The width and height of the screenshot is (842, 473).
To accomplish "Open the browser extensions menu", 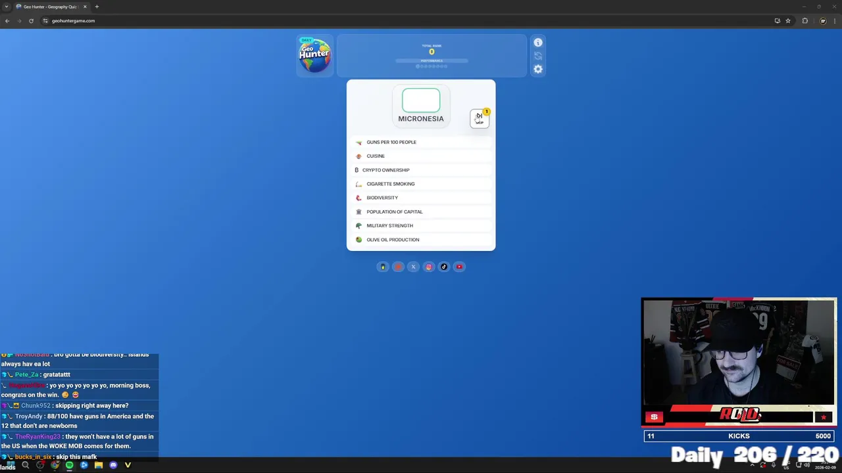I will point(805,20).
